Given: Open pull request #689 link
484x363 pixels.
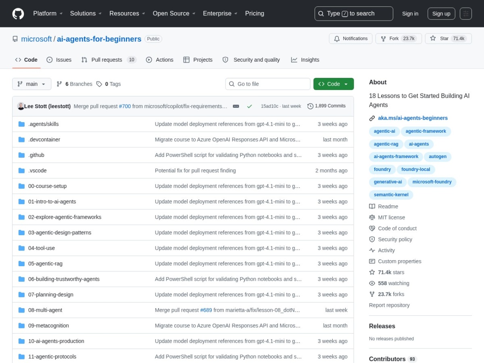Looking at the screenshot, I should pos(206,310).
